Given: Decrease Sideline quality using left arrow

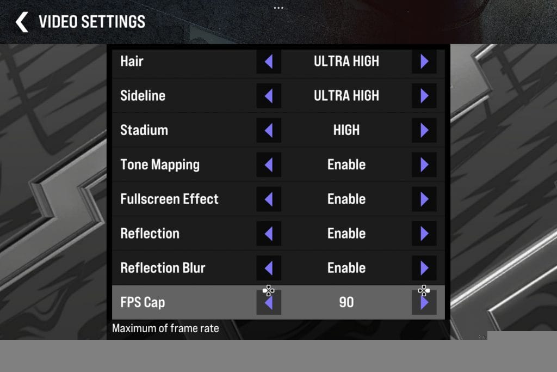Looking at the screenshot, I should [x=269, y=96].
